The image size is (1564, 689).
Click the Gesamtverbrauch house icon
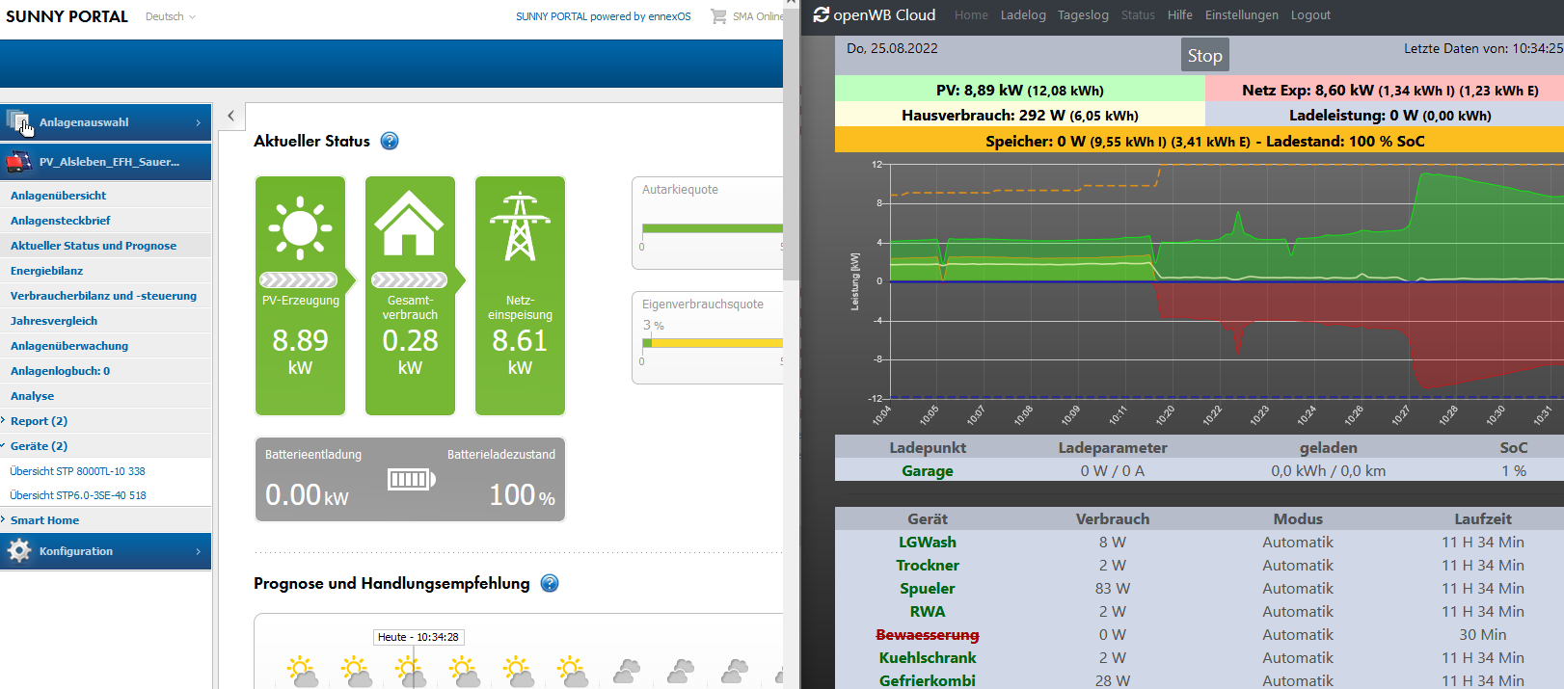point(410,224)
